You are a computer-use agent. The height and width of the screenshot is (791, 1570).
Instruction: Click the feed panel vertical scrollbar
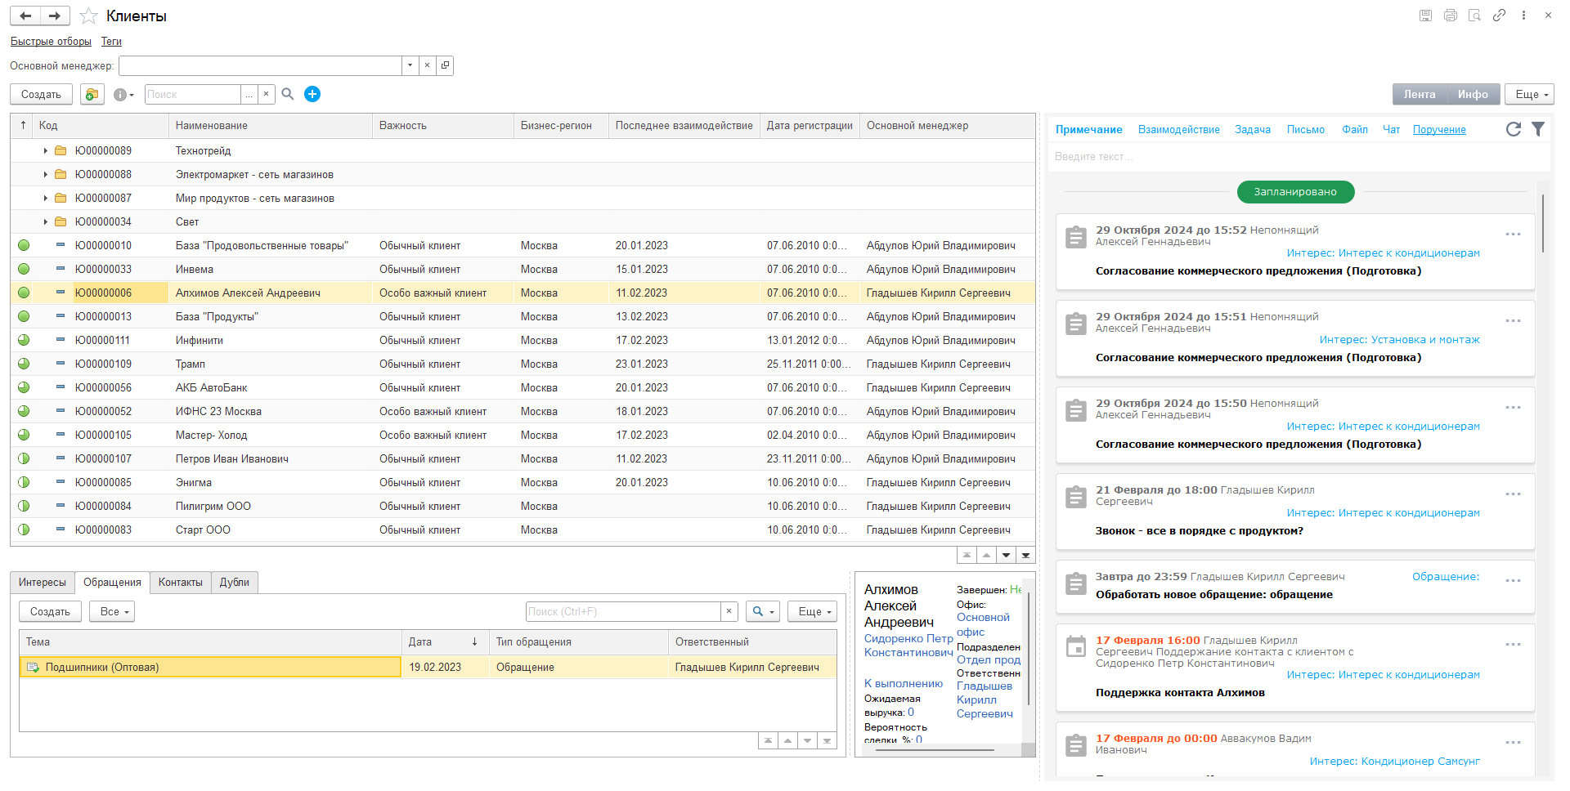[x=1543, y=222]
